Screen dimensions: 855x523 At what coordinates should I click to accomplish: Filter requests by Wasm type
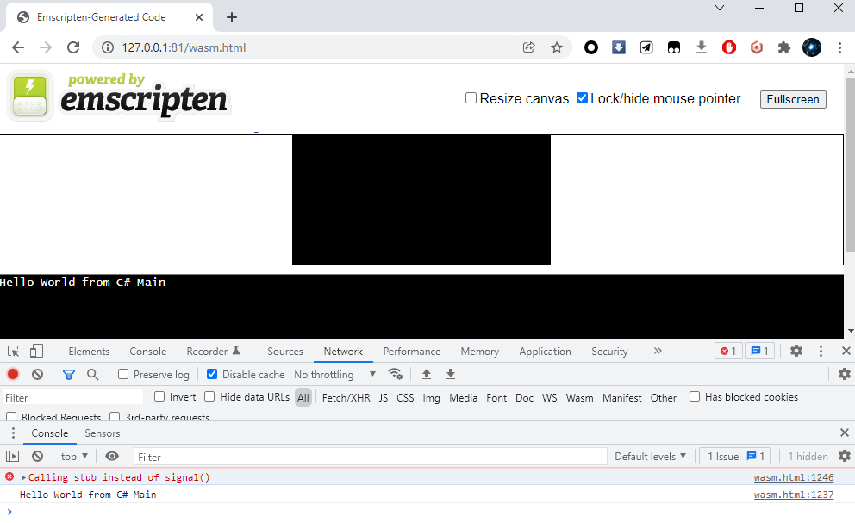coord(579,397)
